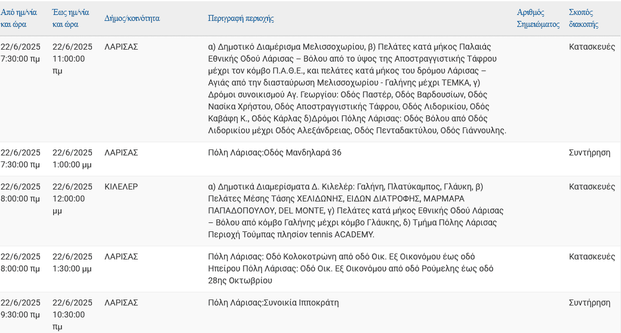
Task: Select the Μελισσοχωρίου area description paragraph
Action: pyautogui.click(x=356, y=88)
